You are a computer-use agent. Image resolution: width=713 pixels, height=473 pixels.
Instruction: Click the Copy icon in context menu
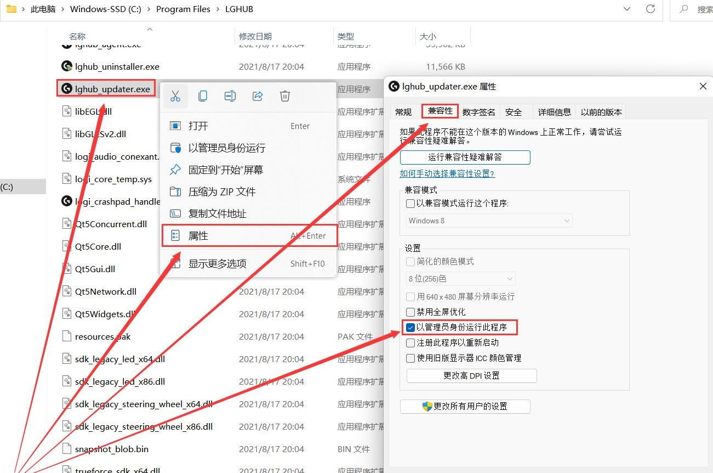(203, 96)
